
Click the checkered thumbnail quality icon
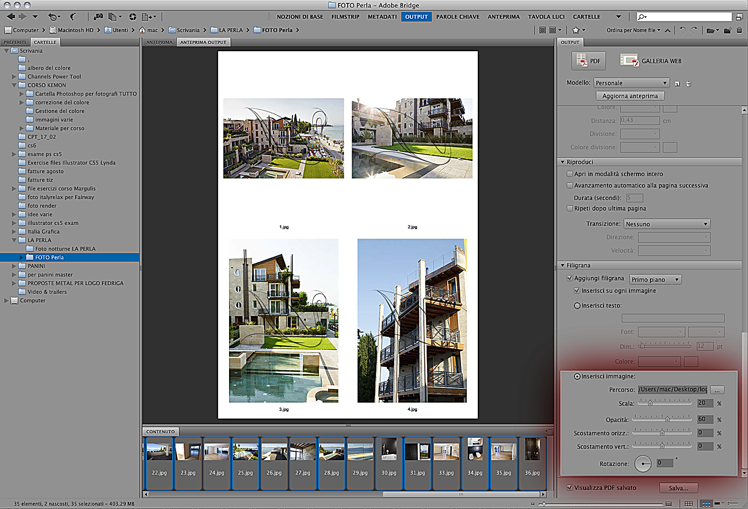(x=542, y=30)
